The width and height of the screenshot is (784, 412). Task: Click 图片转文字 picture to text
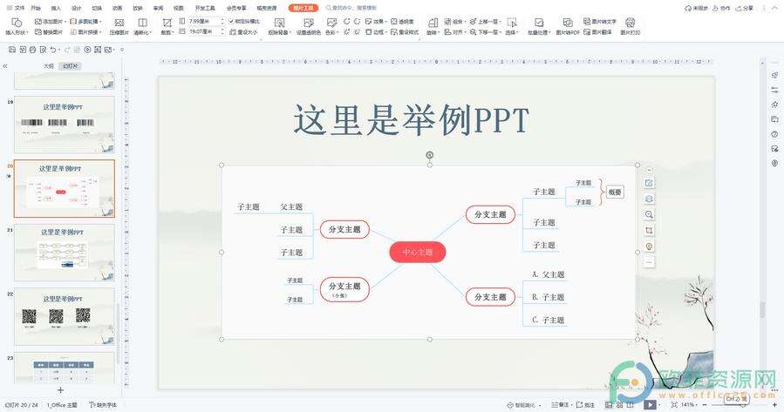600,22
